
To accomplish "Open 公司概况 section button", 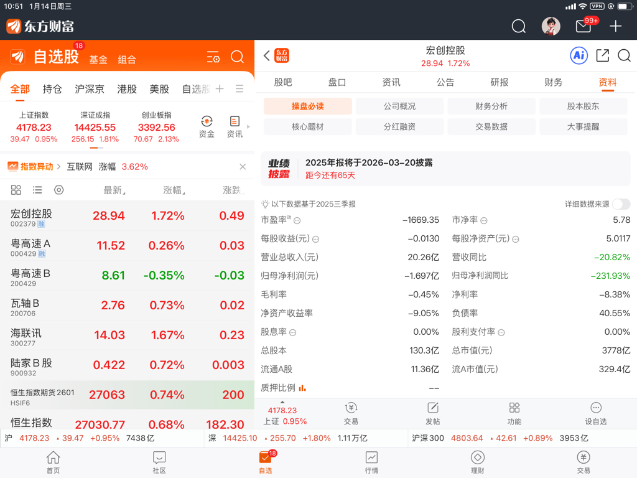I will 399,106.
